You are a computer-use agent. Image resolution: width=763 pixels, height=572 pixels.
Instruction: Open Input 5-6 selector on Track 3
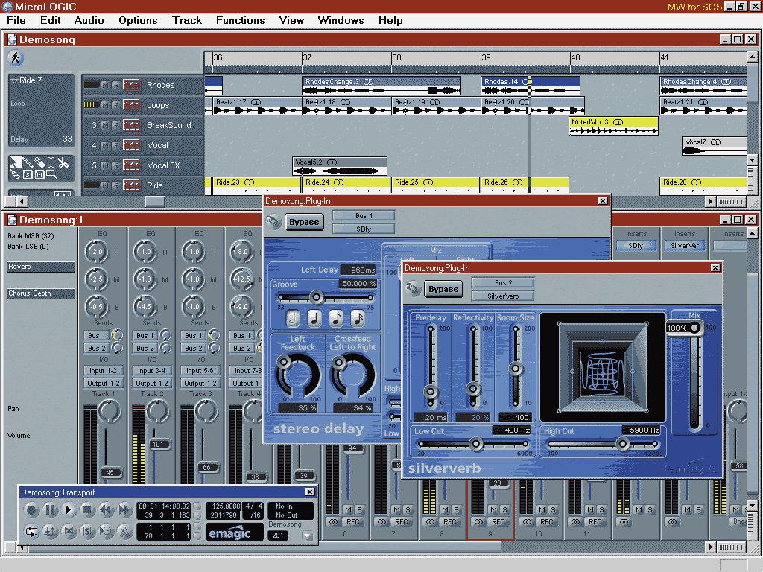coord(200,371)
